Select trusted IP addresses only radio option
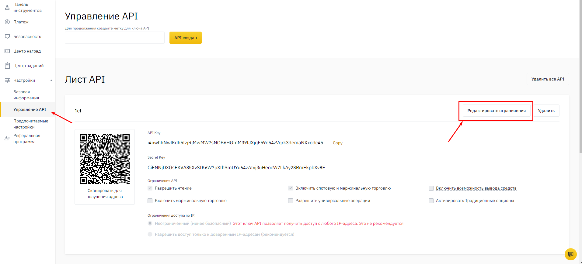582x264 pixels. (150, 234)
